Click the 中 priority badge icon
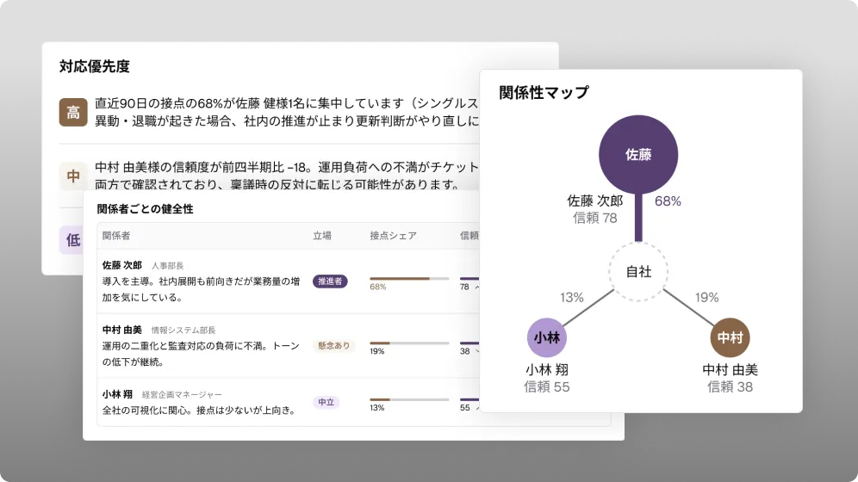 tap(73, 176)
